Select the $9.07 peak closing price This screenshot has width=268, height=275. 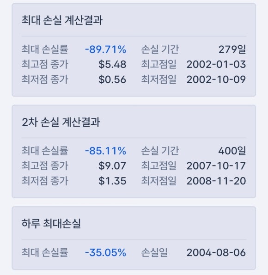point(112,166)
